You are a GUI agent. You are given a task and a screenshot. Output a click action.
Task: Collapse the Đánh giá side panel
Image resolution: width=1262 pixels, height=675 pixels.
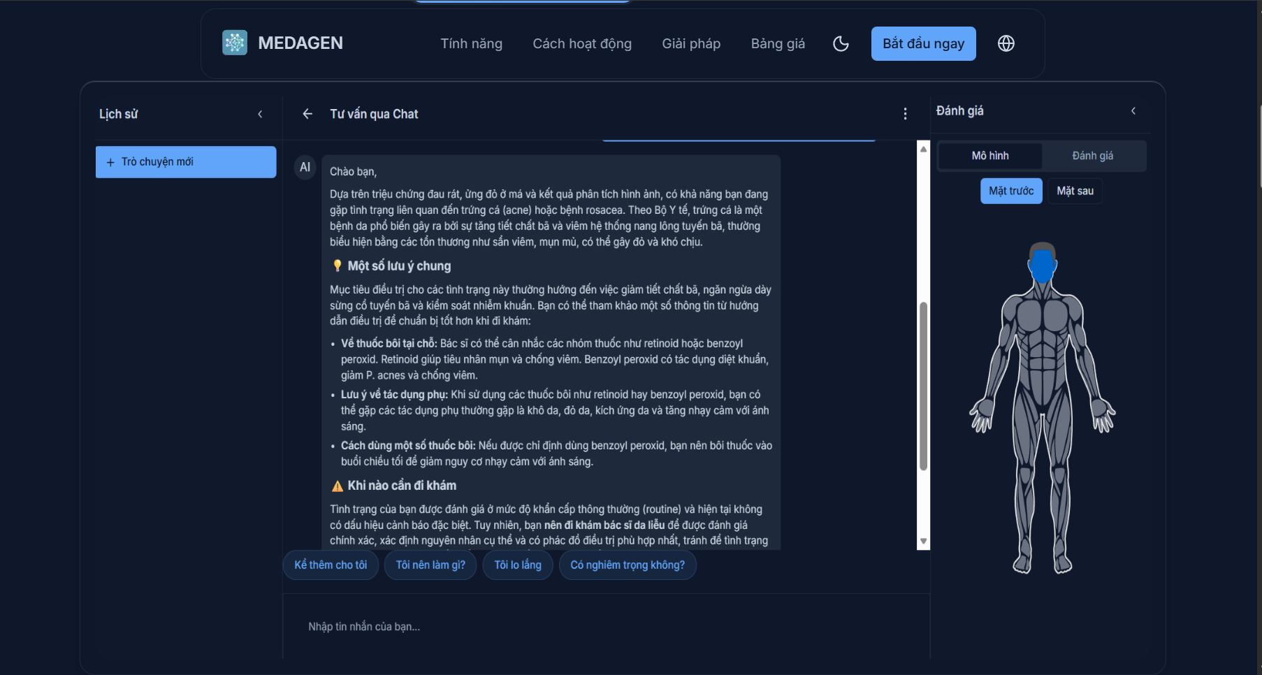point(1133,110)
